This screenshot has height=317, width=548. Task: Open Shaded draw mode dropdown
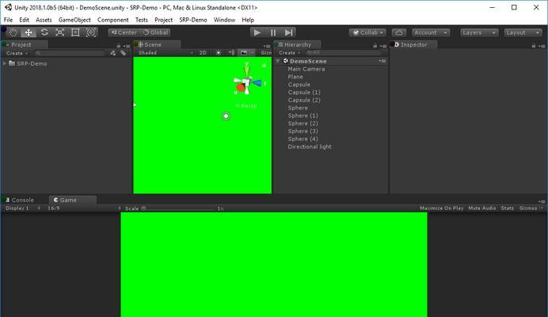coord(166,53)
